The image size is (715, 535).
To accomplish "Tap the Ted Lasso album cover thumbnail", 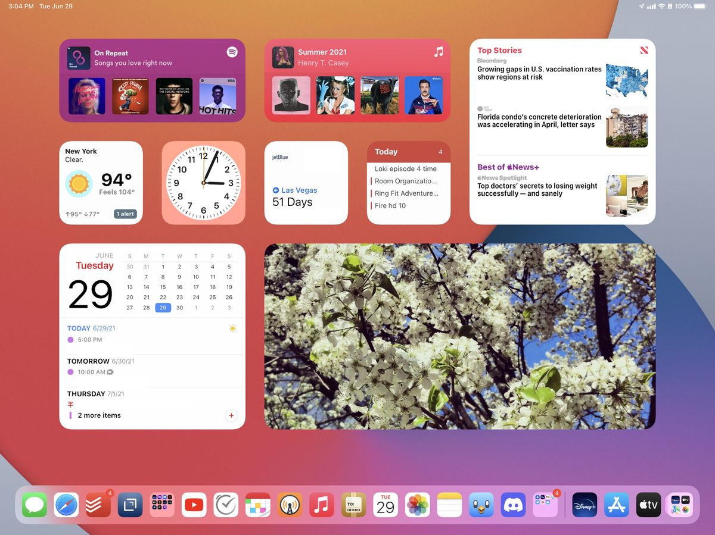I will (424, 95).
